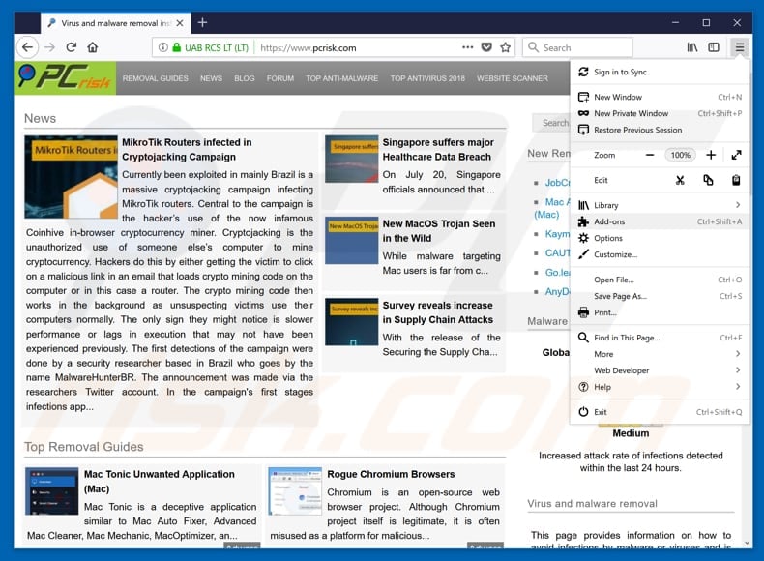Open Singapore article thumbnail

point(351,159)
